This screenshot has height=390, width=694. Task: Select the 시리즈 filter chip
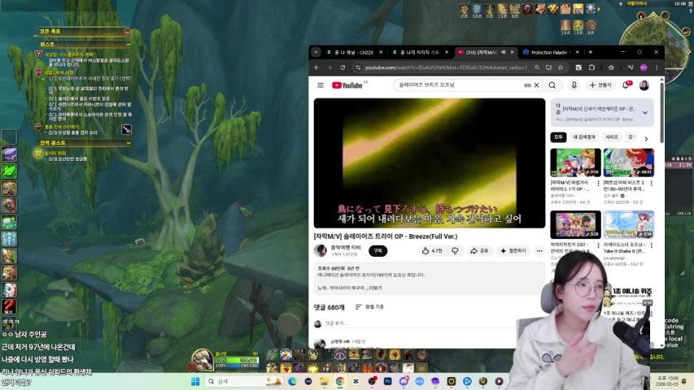point(612,137)
